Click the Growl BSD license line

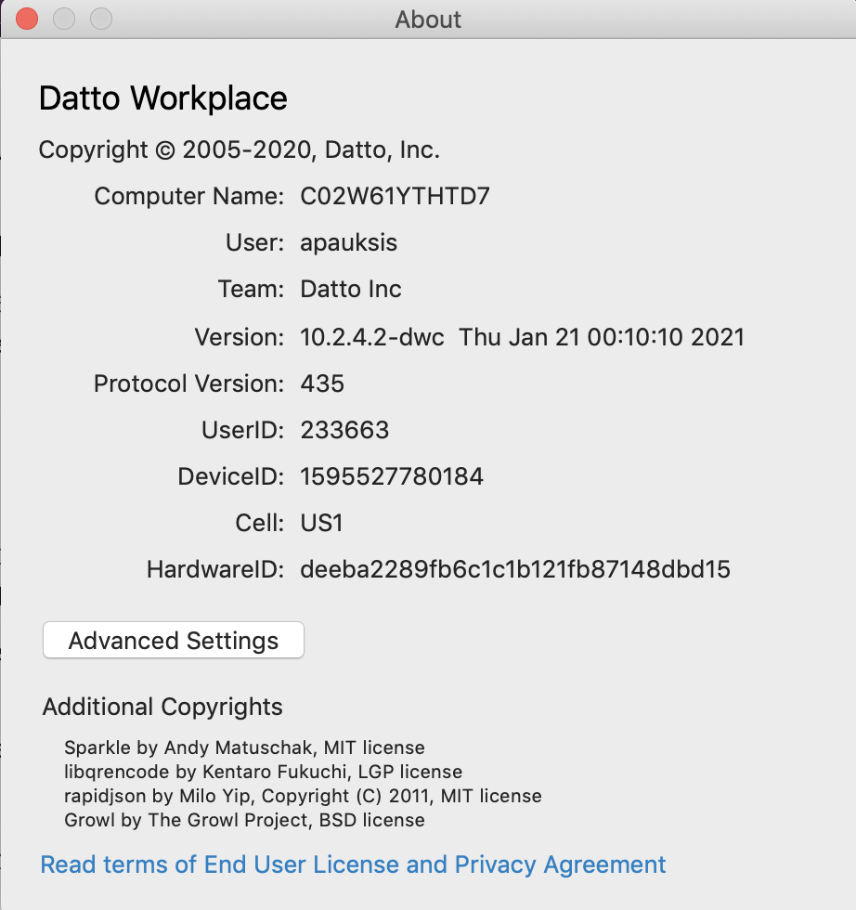(244, 820)
